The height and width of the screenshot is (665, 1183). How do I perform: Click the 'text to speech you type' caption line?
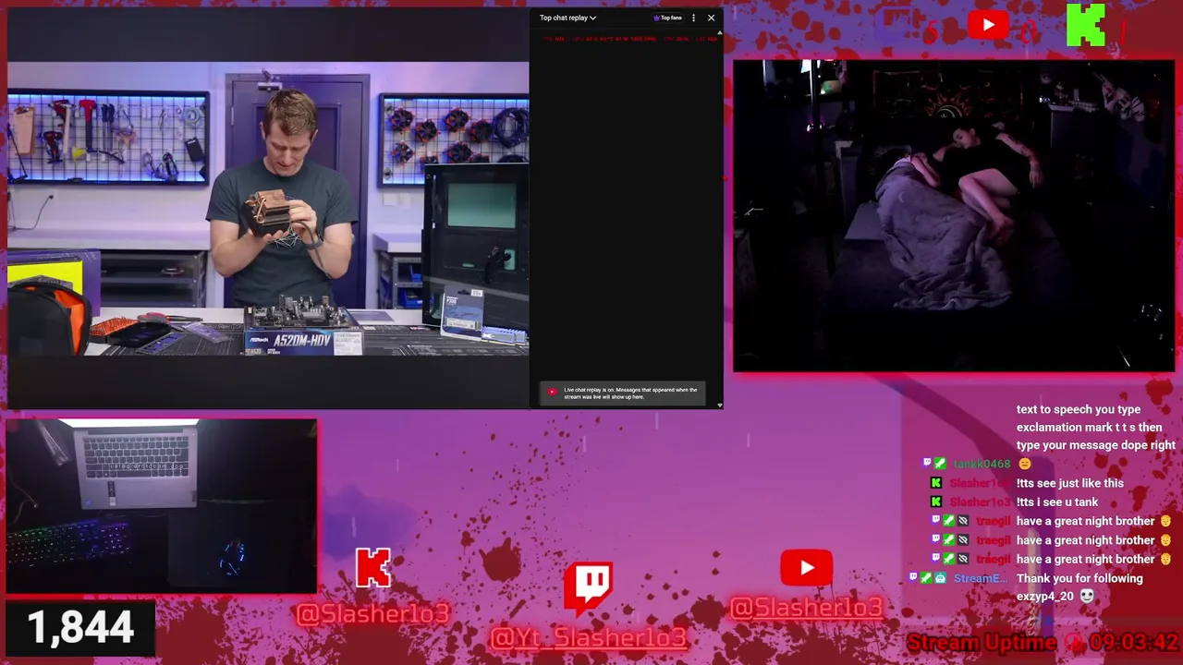(x=1079, y=409)
